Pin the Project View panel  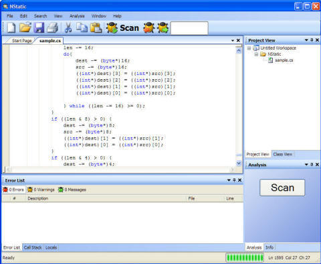coord(312,40)
